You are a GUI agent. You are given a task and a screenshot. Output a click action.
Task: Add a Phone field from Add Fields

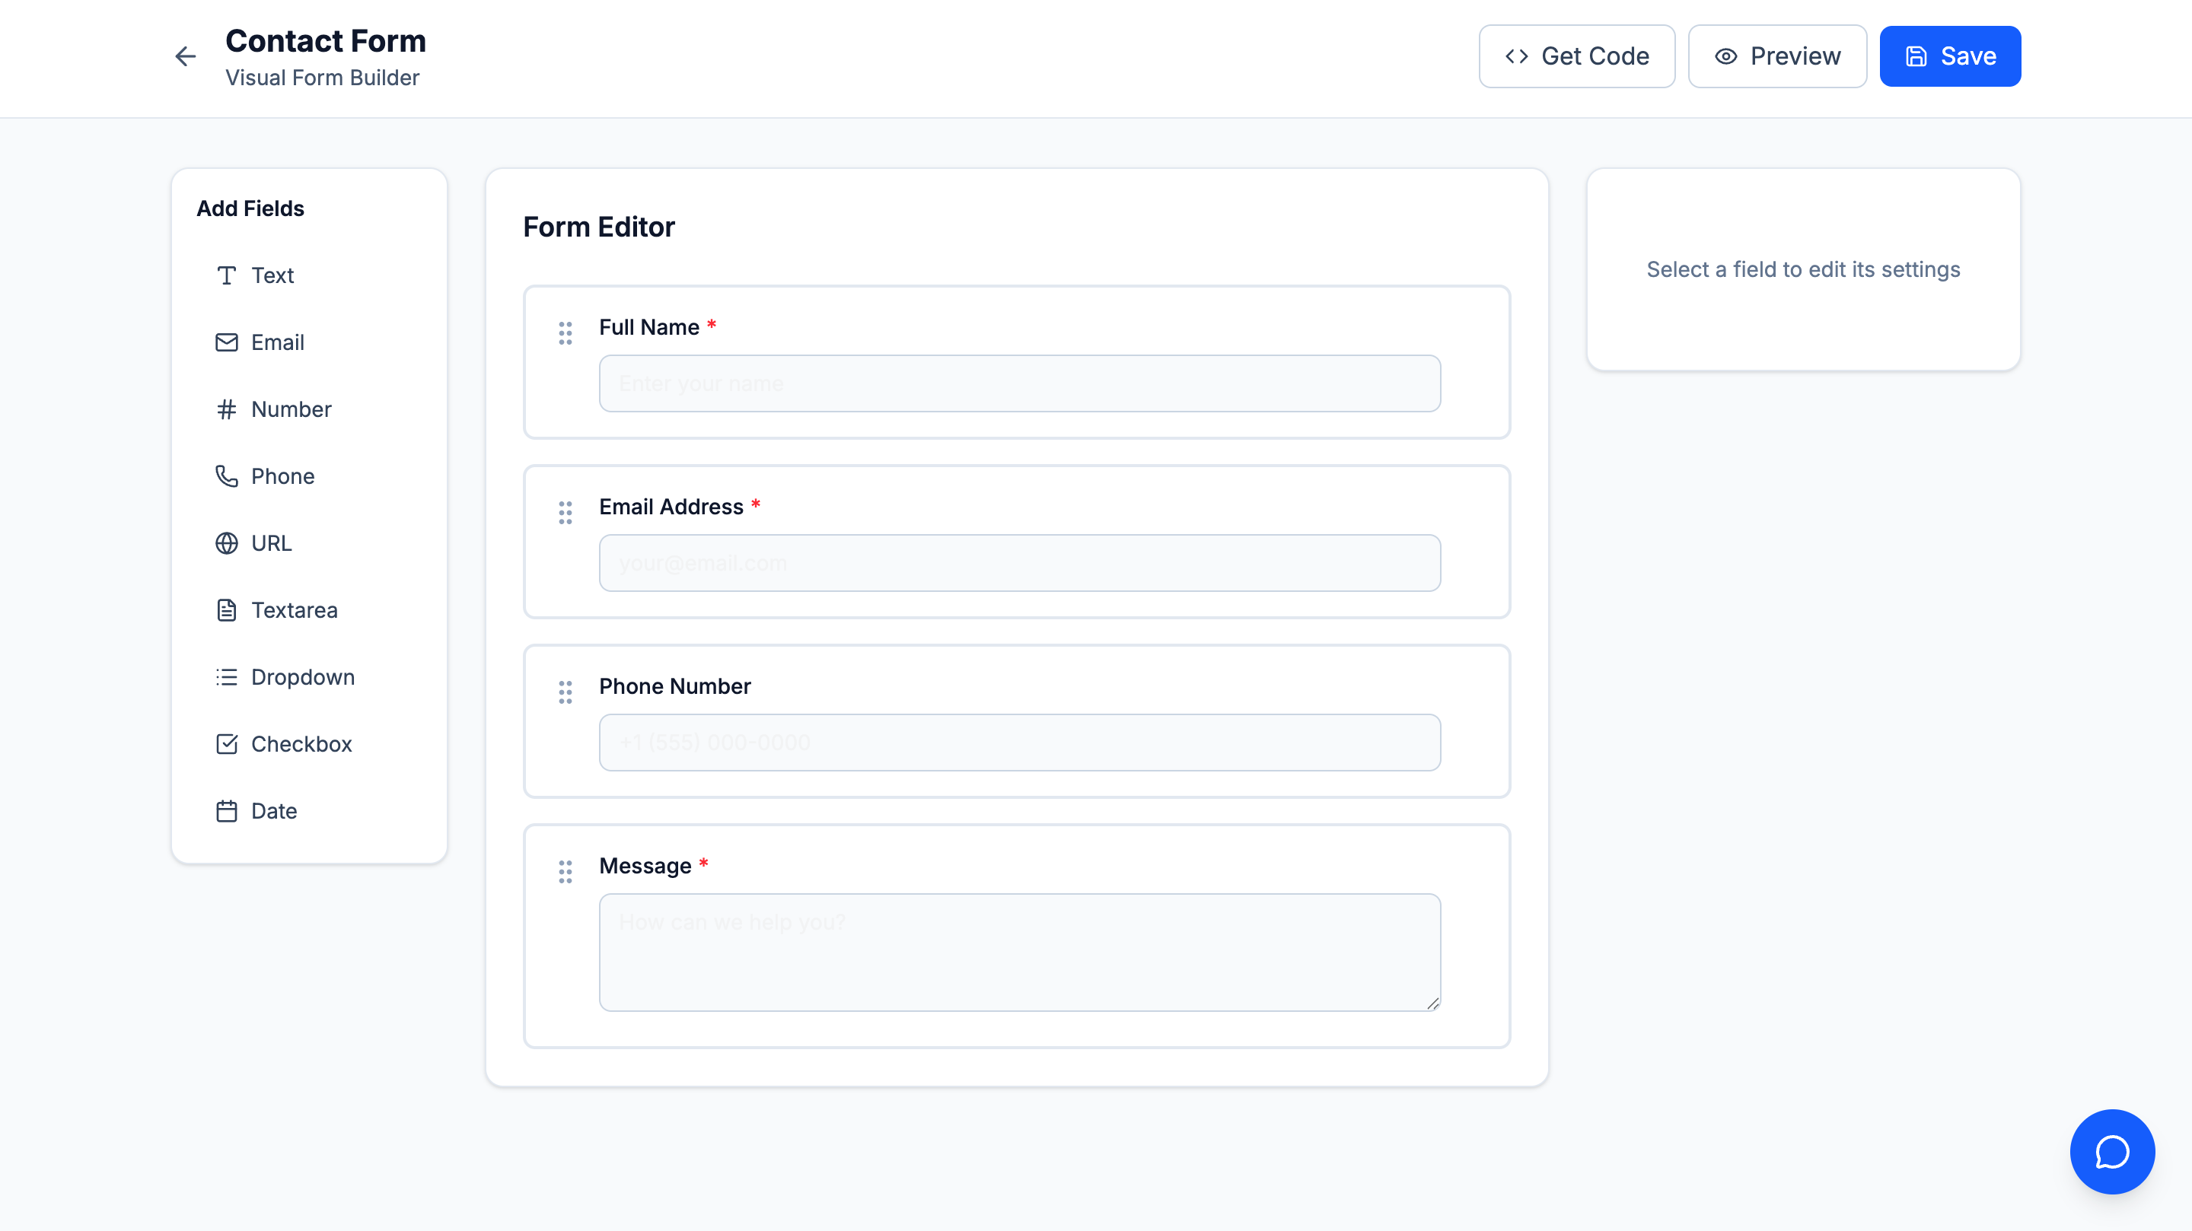pos(282,476)
